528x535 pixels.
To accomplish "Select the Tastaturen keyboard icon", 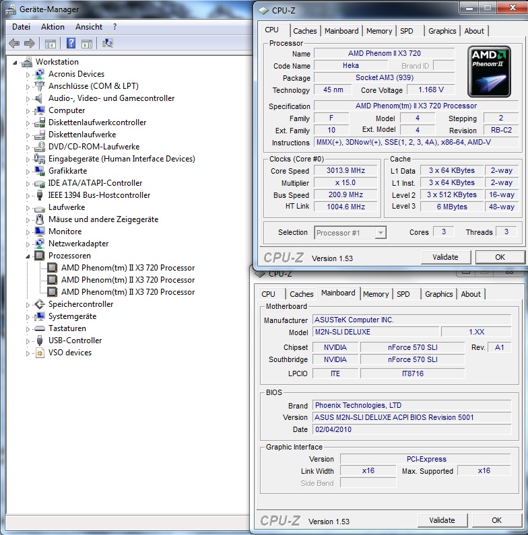I will pyautogui.click(x=40, y=328).
